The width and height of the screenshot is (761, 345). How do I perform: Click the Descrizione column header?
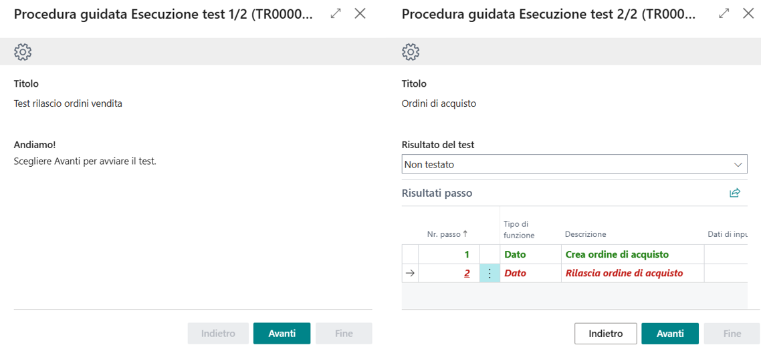(x=585, y=234)
